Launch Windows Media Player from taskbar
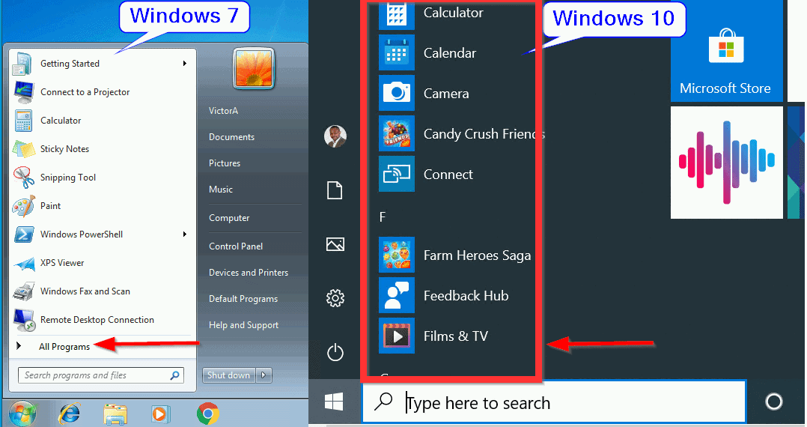The height and width of the screenshot is (427, 807). pos(160,414)
